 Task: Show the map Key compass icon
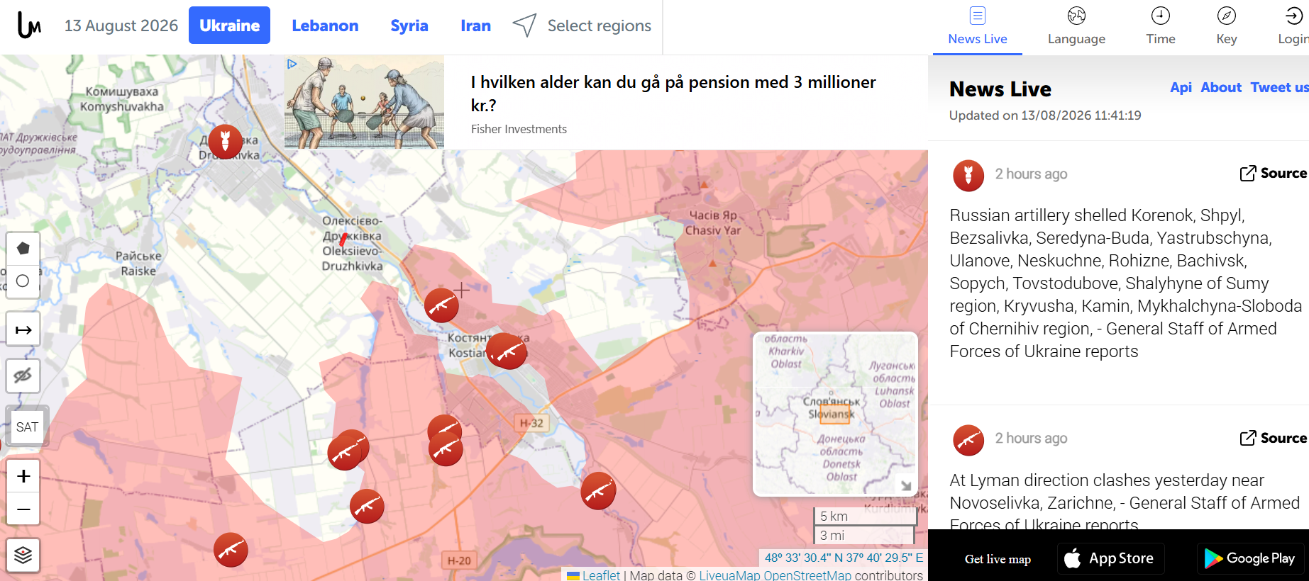click(1227, 27)
